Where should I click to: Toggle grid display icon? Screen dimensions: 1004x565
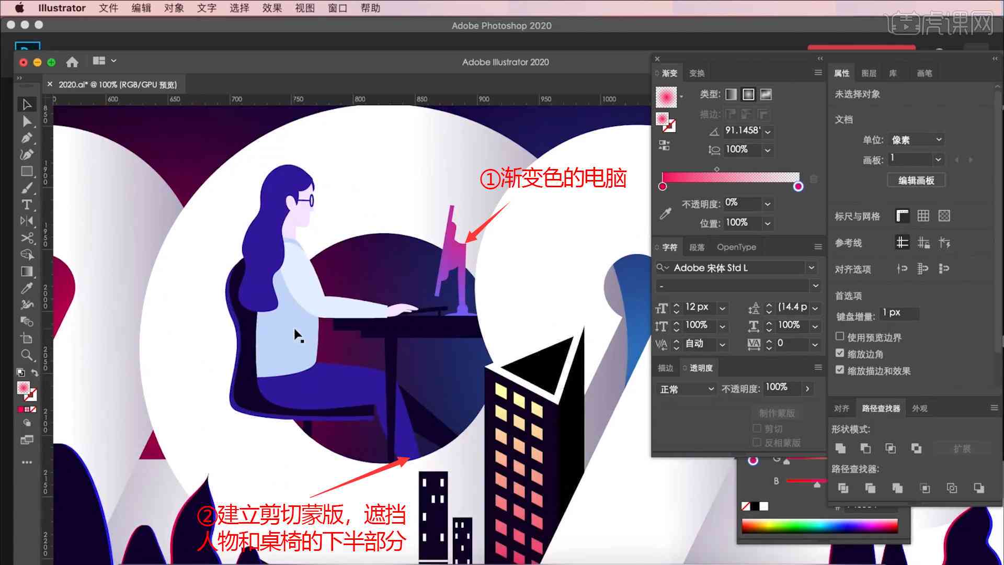[923, 216]
